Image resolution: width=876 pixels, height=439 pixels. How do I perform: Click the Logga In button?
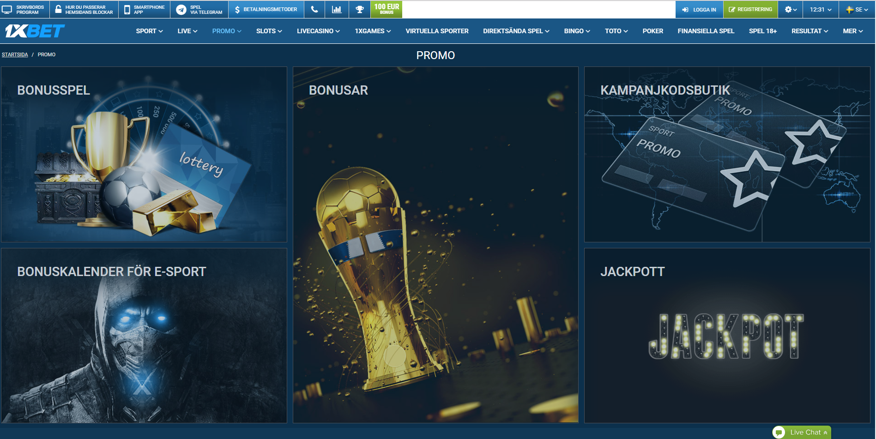pyautogui.click(x=699, y=9)
